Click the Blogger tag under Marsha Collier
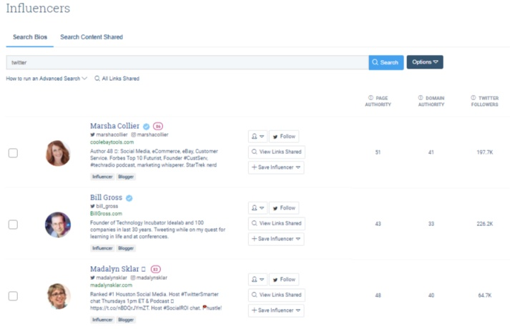Screen dimensions: 510x329 (126, 177)
